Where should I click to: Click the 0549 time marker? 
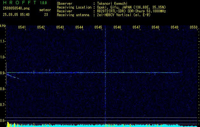click(x=175, y=27)
